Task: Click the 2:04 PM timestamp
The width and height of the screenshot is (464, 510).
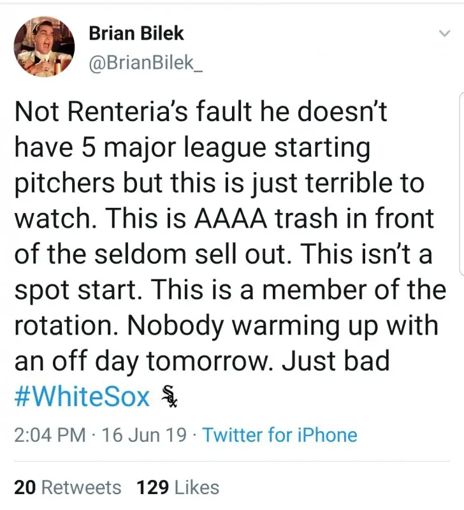Action: pos(50,435)
